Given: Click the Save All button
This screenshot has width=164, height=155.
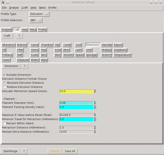Looking at the screenshot, I should pyautogui.click(x=70, y=151).
